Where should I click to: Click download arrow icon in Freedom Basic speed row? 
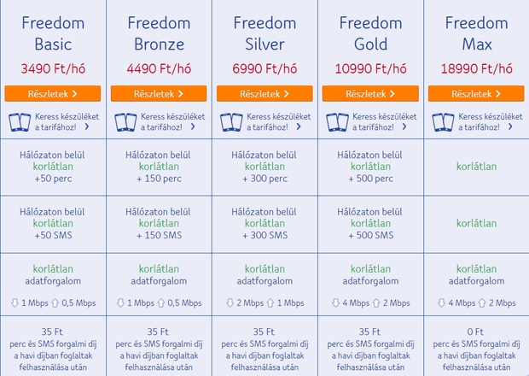click(x=15, y=303)
